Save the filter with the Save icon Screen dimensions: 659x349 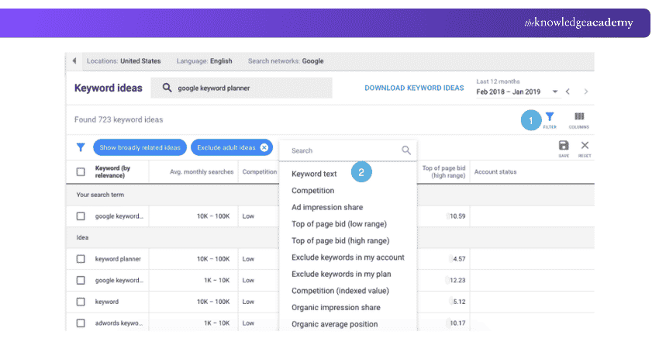point(564,146)
